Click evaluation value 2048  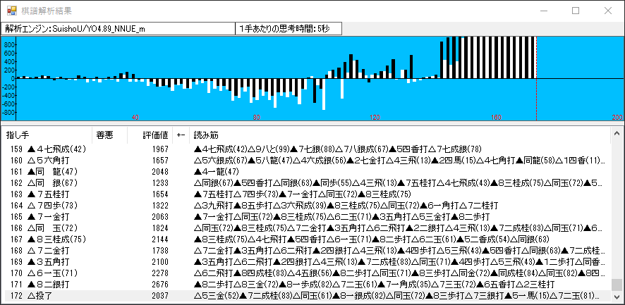pos(160,172)
